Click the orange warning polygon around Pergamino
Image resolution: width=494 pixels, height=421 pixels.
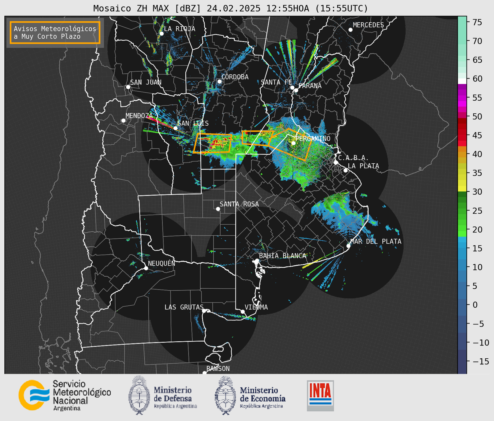[x=290, y=144]
